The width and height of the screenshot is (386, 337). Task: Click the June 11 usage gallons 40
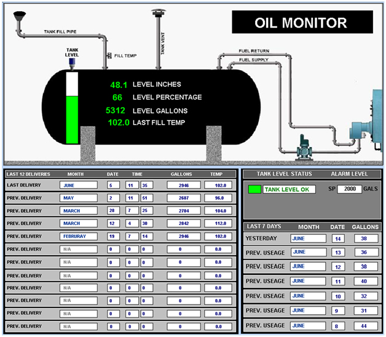366,281
